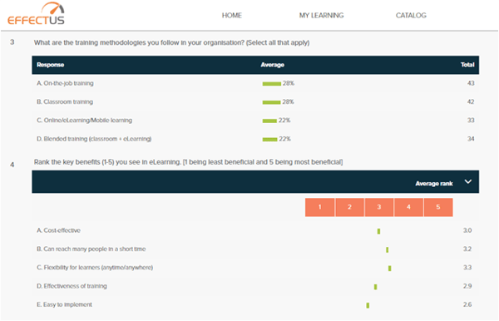Click Online/eLearning/Mobile learning row label

[x=84, y=121]
